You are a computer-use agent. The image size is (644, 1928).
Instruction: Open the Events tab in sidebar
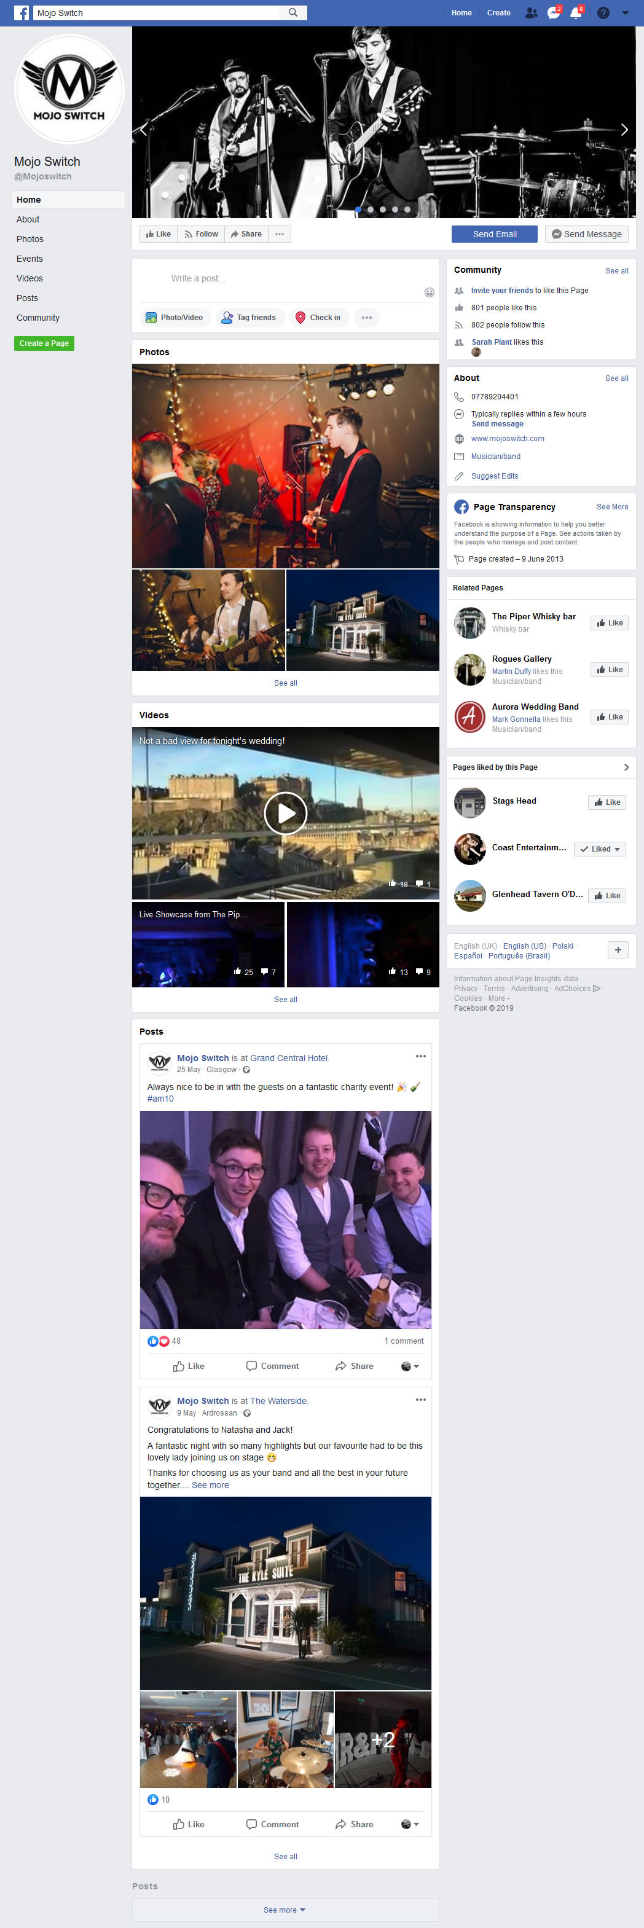pos(30,259)
